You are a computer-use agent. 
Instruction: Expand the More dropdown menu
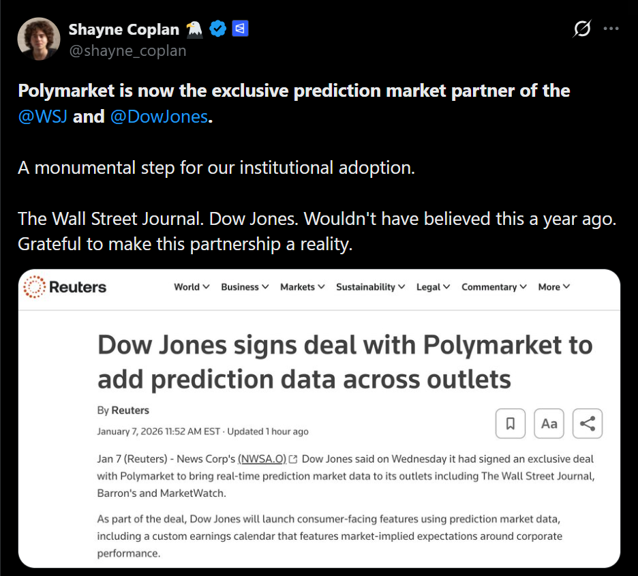553,287
